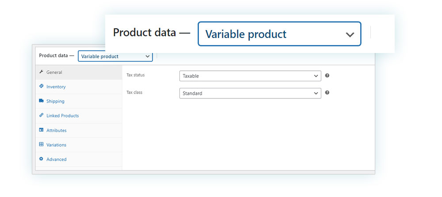The image size is (442, 197).
Task: Click the wrench icon beside General
Action: click(x=42, y=72)
